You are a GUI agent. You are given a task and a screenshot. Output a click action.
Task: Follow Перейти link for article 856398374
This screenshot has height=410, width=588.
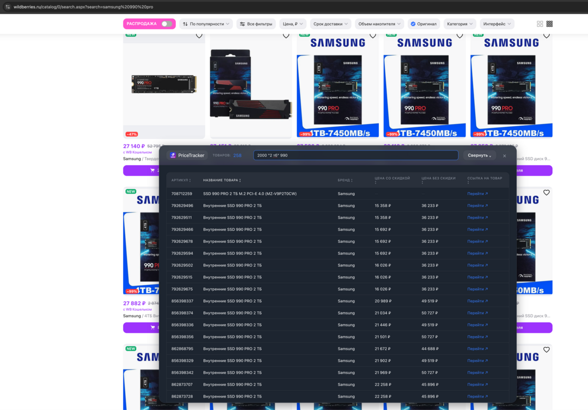477,313
